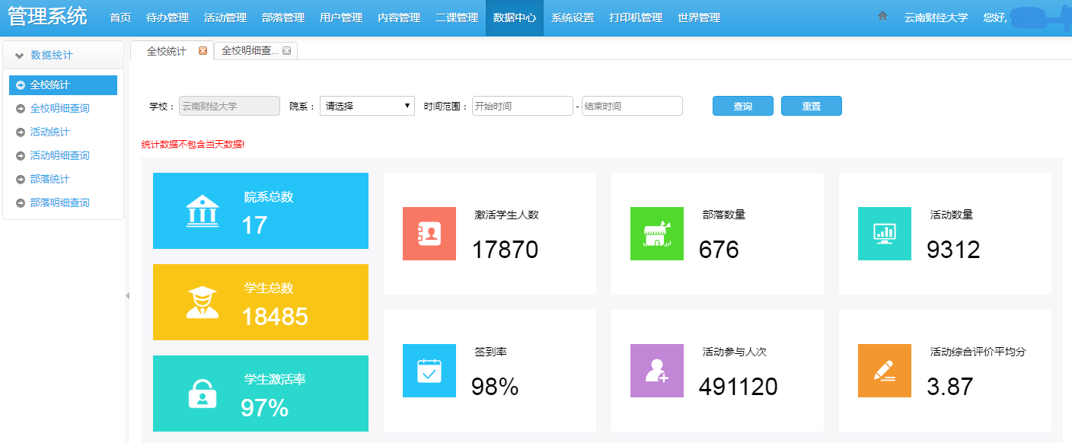Click the building icon for 院系总数
The image size is (1072, 443).
[x=203, y=211]
